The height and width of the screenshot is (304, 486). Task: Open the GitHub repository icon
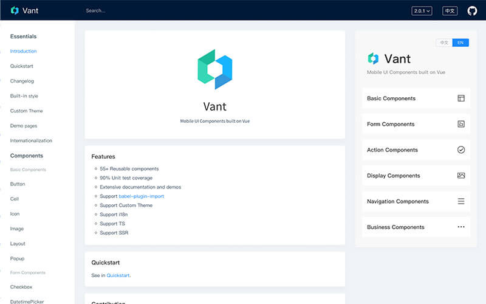click(472, 11)
